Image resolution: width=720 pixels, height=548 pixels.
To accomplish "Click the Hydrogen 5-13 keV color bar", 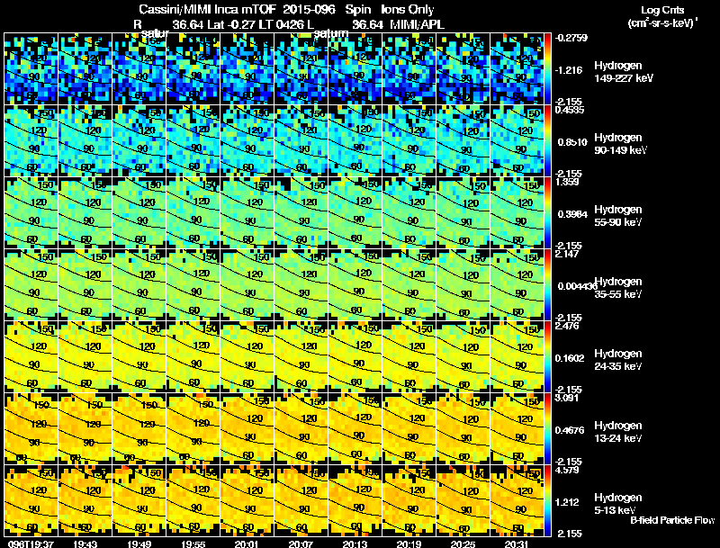I will (548, 500).
